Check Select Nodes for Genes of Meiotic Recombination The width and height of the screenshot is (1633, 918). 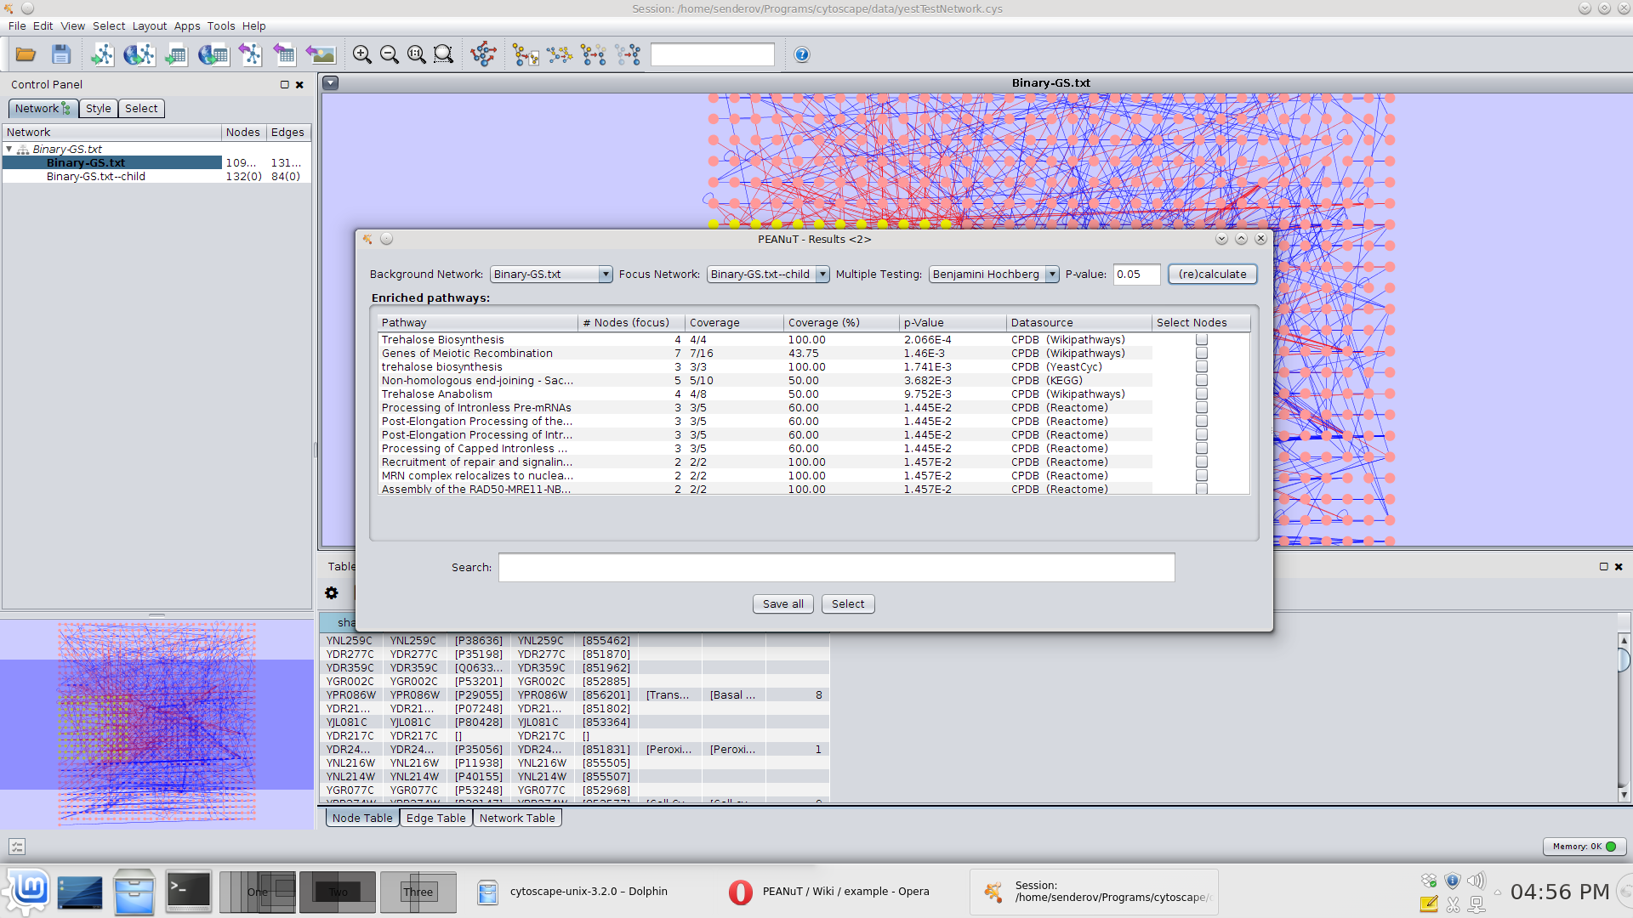pyautogui.click(x=1202, y=353)
